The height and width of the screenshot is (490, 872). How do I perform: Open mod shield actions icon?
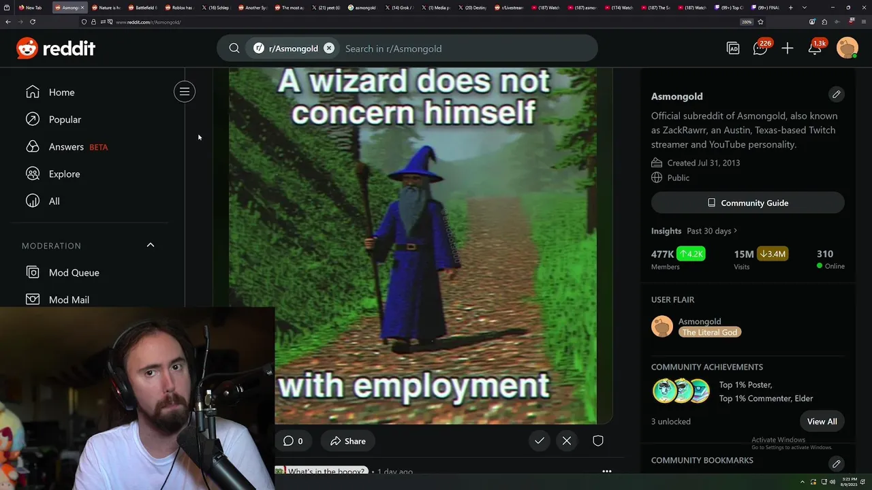pos(598,441)
